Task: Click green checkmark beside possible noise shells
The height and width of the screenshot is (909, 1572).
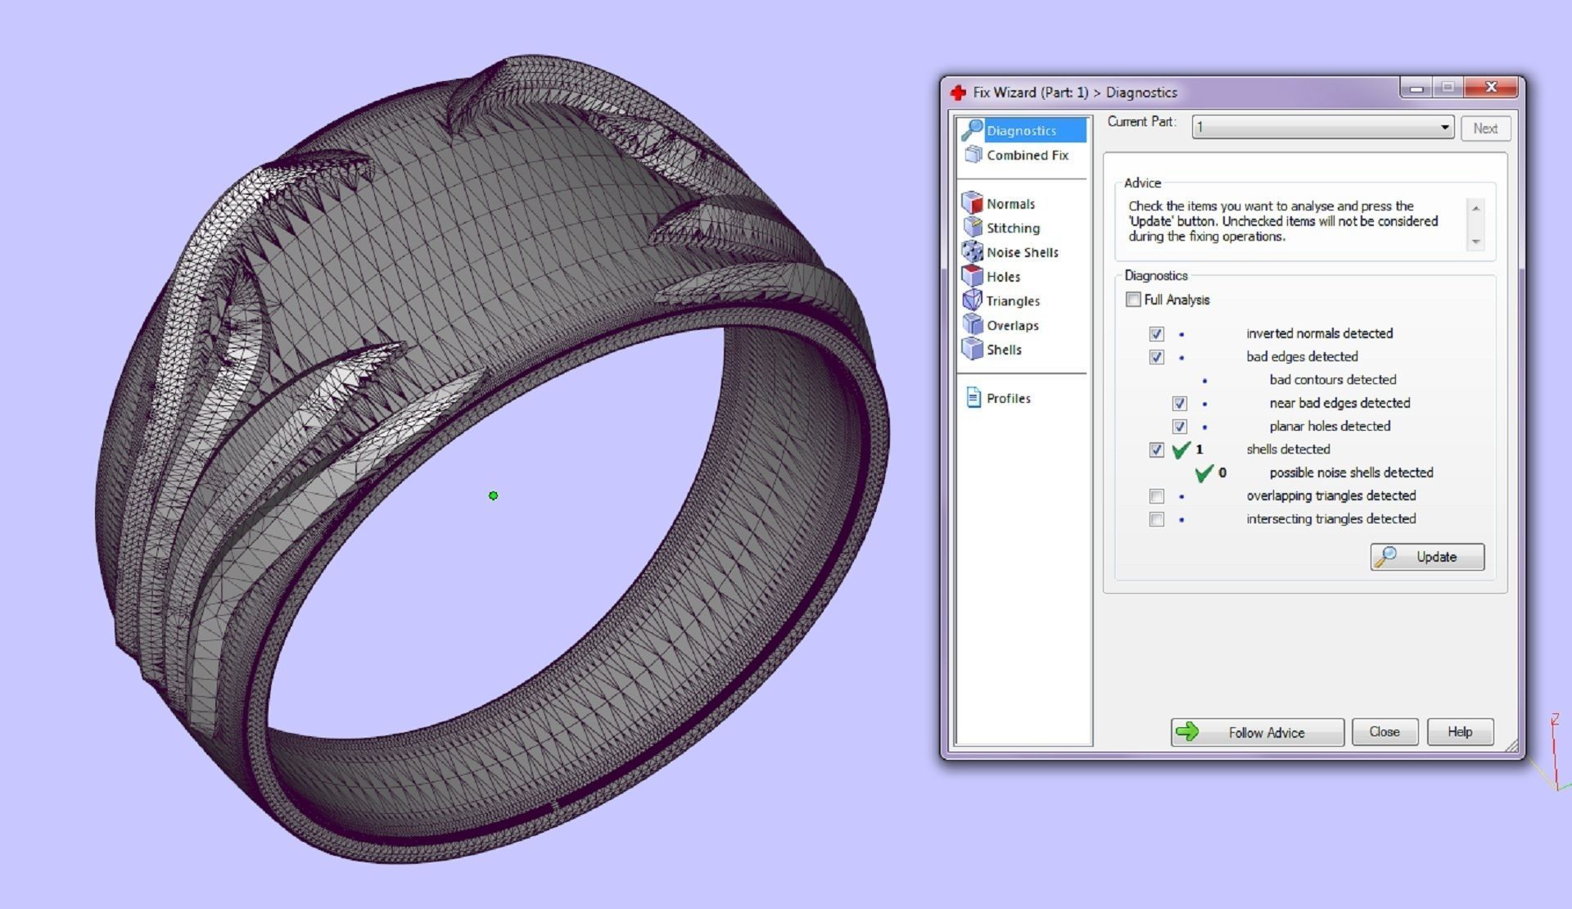Action: click(x=1204, y=473)
